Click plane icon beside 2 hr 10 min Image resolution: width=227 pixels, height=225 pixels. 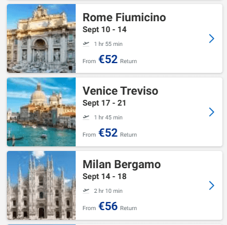pyautogui.click(x=86, y=191)
